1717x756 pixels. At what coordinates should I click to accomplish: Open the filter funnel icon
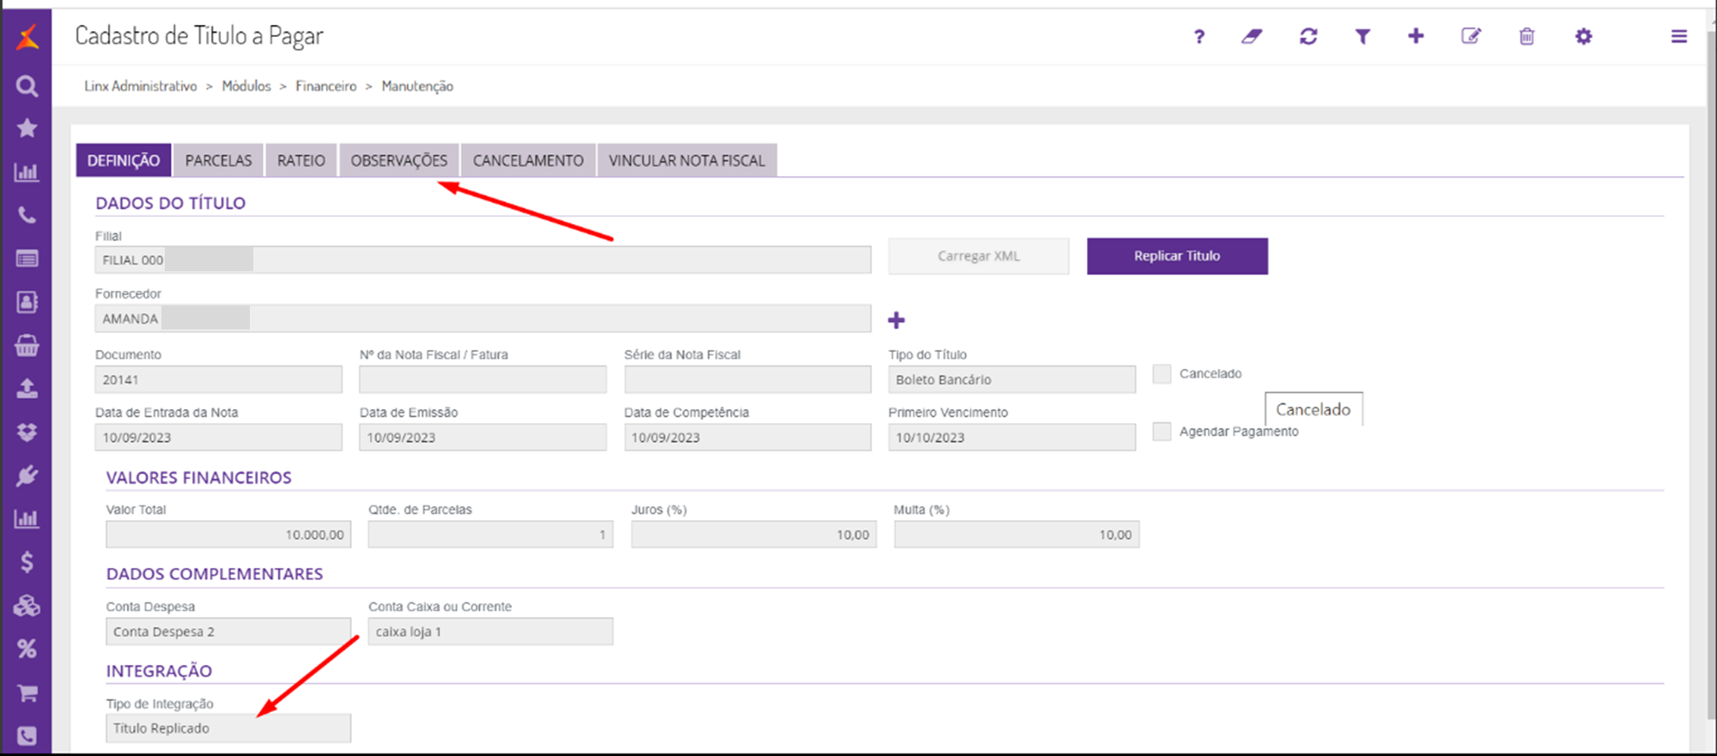[1362, 37]
